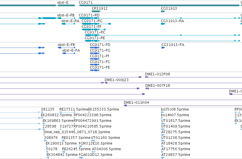Screen dimensions: 242x159
Task: Select BAC clone DME1-009J23
Action: 117,80
